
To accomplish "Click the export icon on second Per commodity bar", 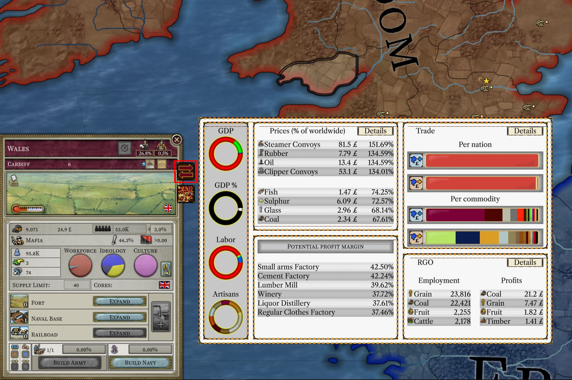I will tap(416, 237).
